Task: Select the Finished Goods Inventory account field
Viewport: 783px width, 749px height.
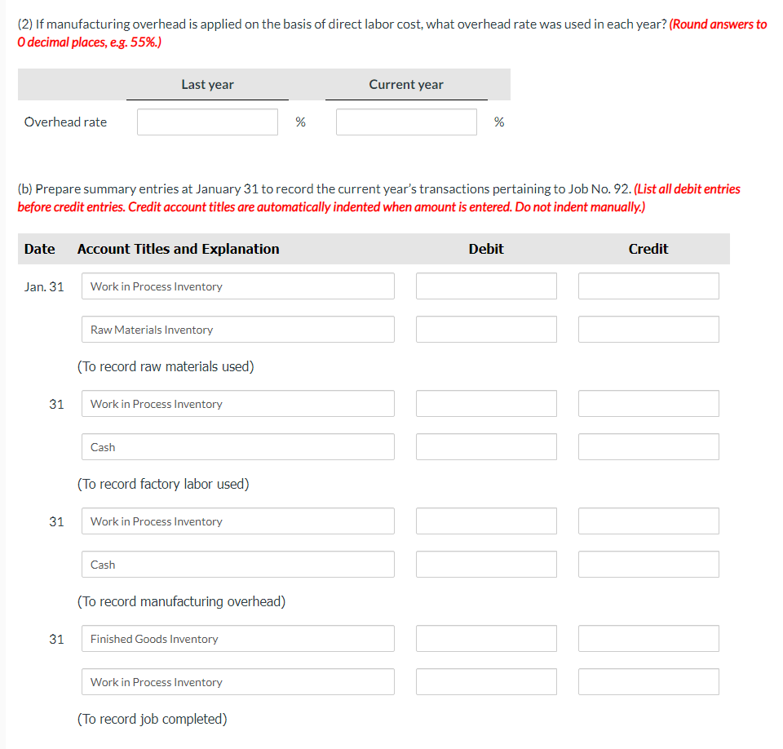Action: (x=237, y=638)
